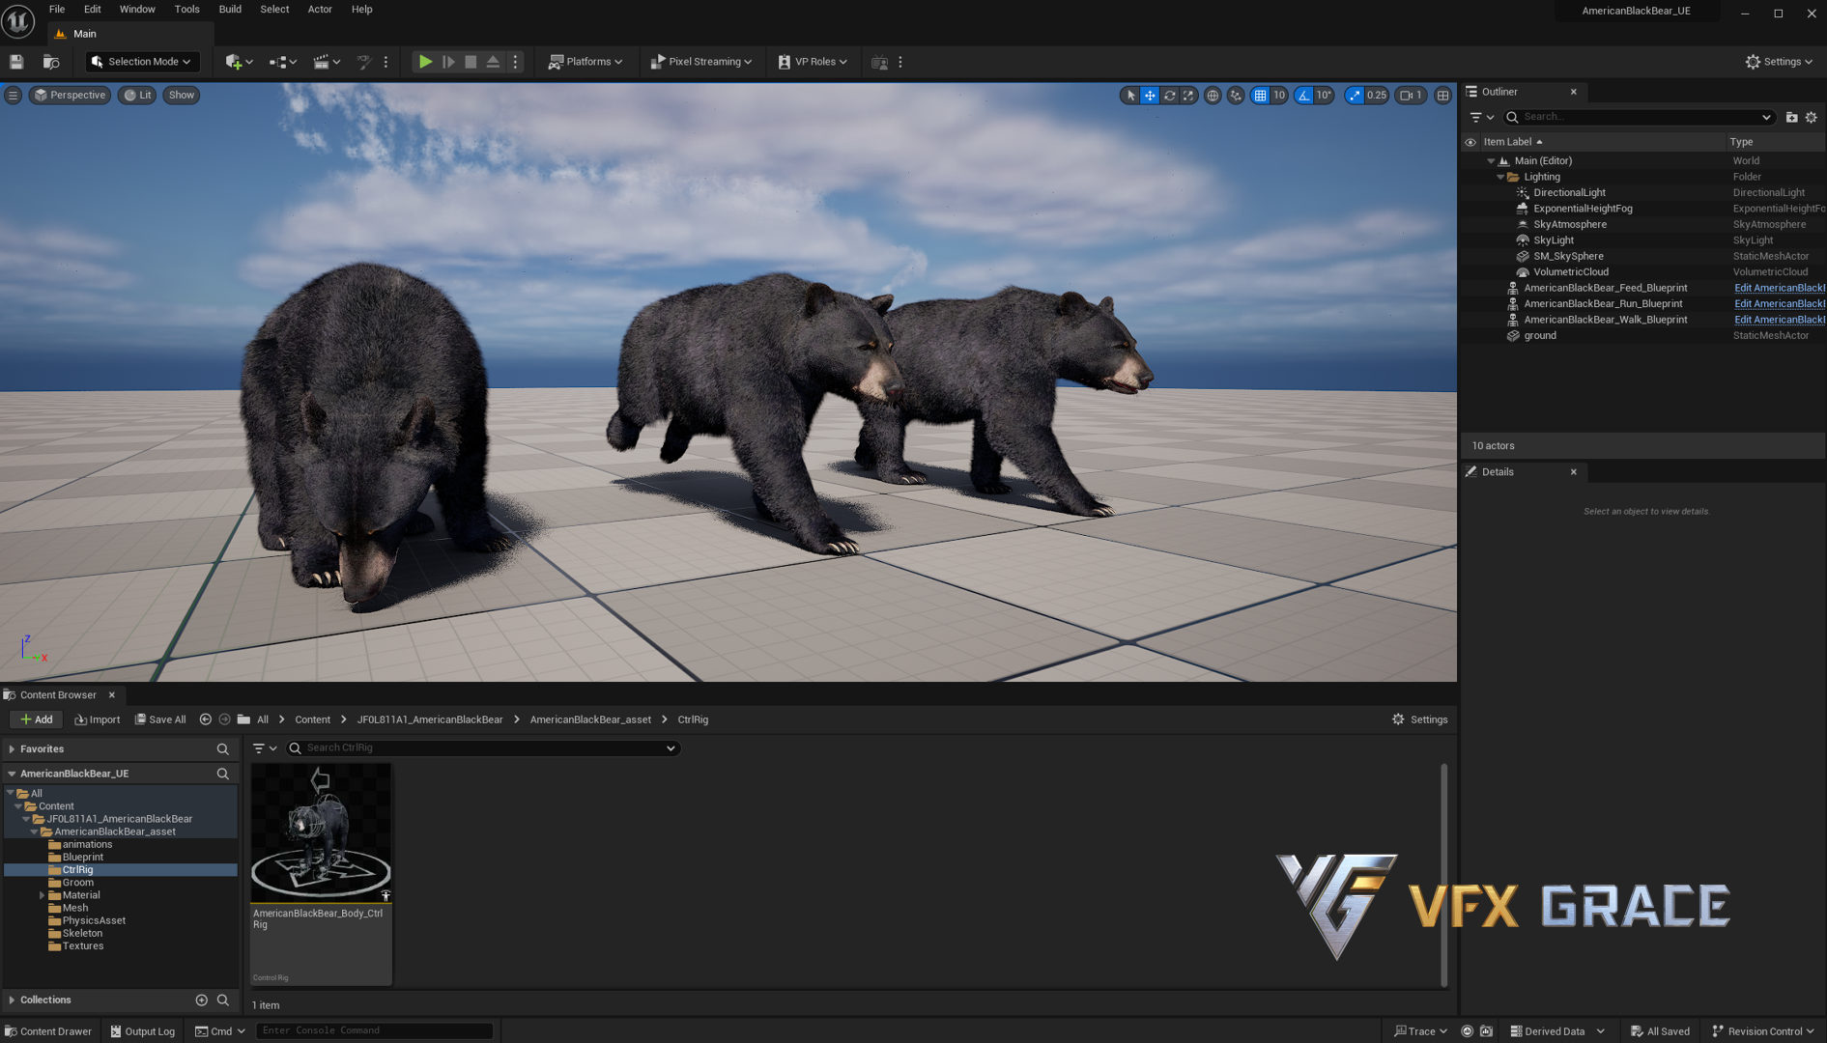Viewport: 1827px width, 1043px height.
Task: Activate the Scale gizmo tool
Action: click(x=1188, y=96)
